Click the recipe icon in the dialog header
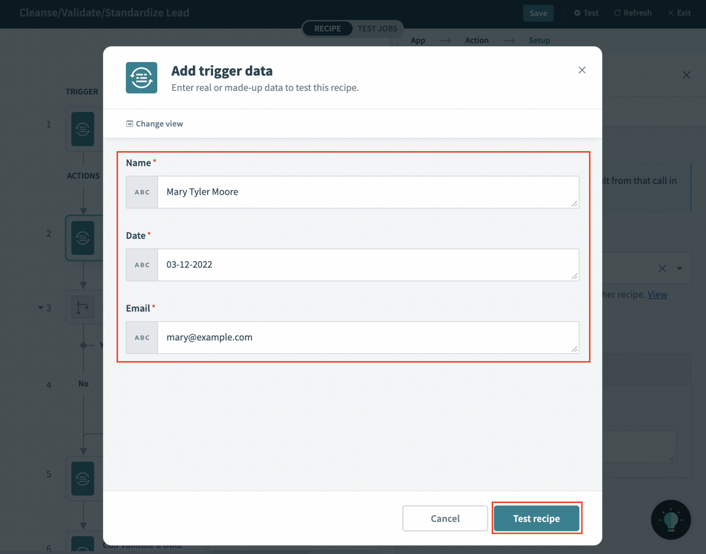Viewport: 706px width, 554px height. point(141,78)
